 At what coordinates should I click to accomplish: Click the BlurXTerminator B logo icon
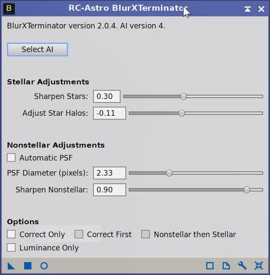click(x=9, y=9)
